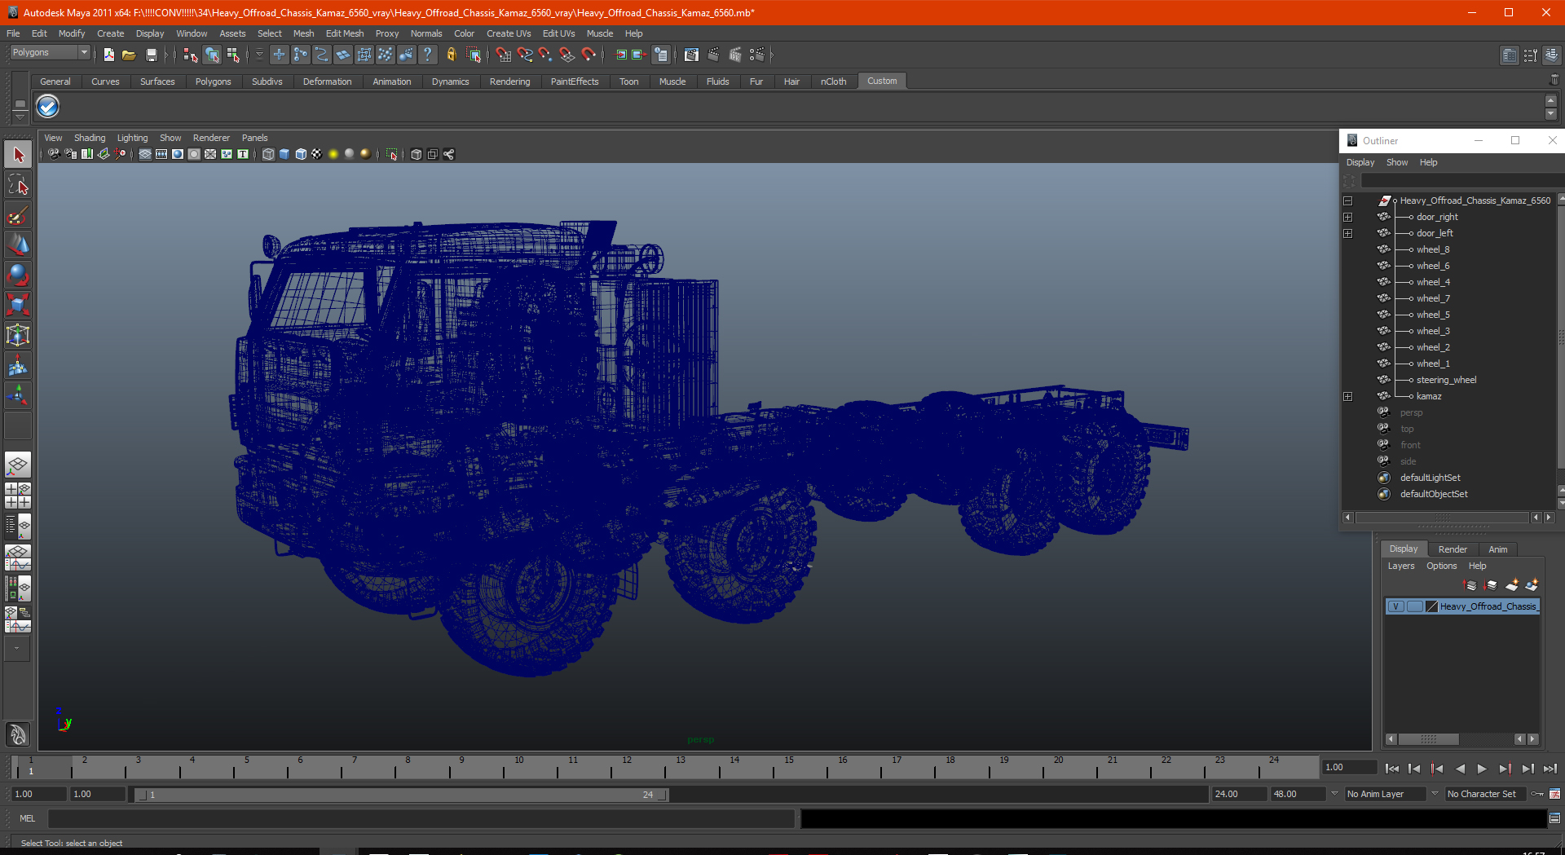Image resolution: width=1565 pixels, height=855 pixels.
Task: Choose the Paint Selection tool
Action: 18,214
